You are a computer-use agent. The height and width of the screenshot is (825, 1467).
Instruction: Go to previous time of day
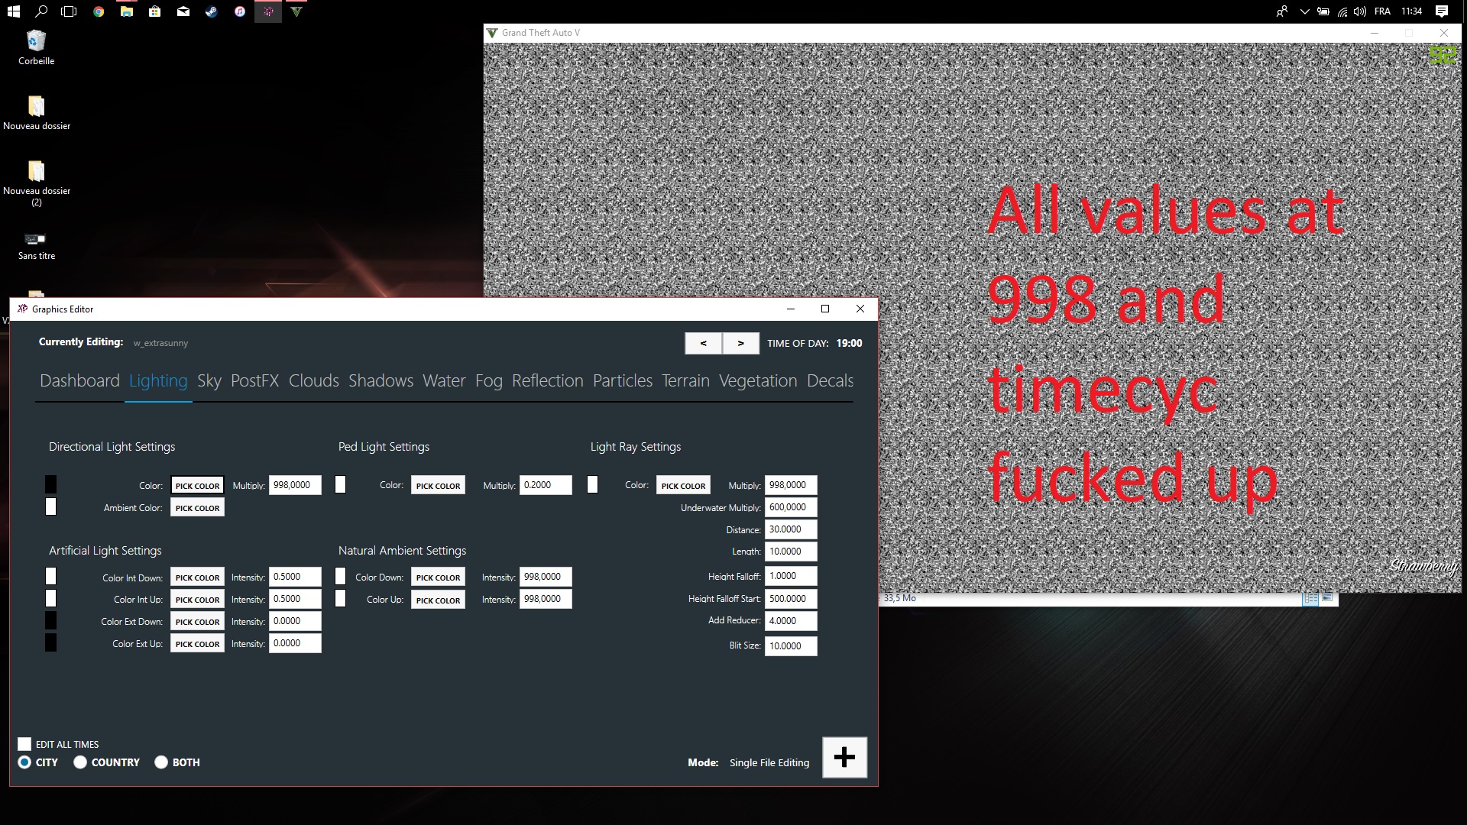coord(703,343)
